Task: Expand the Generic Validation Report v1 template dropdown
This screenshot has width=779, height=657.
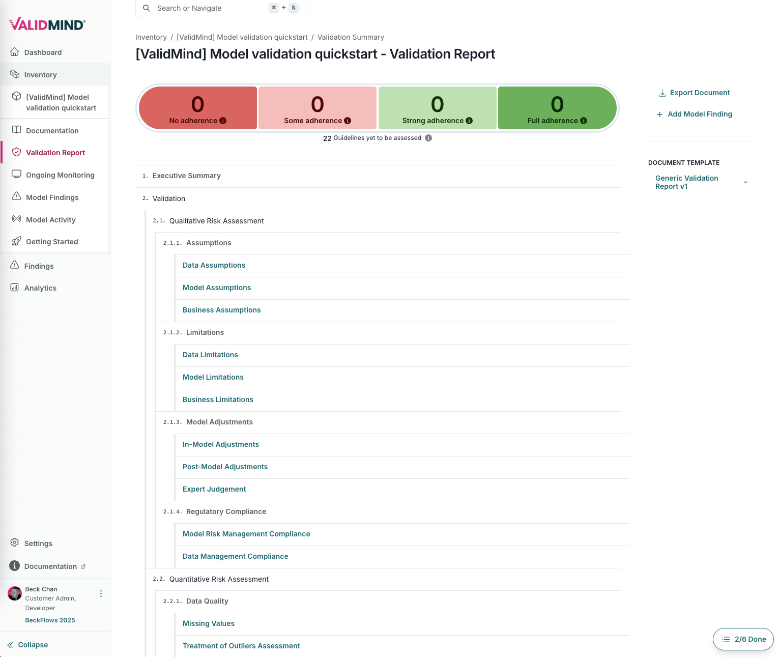Action: pyautogui.click(x=745, y=182)
